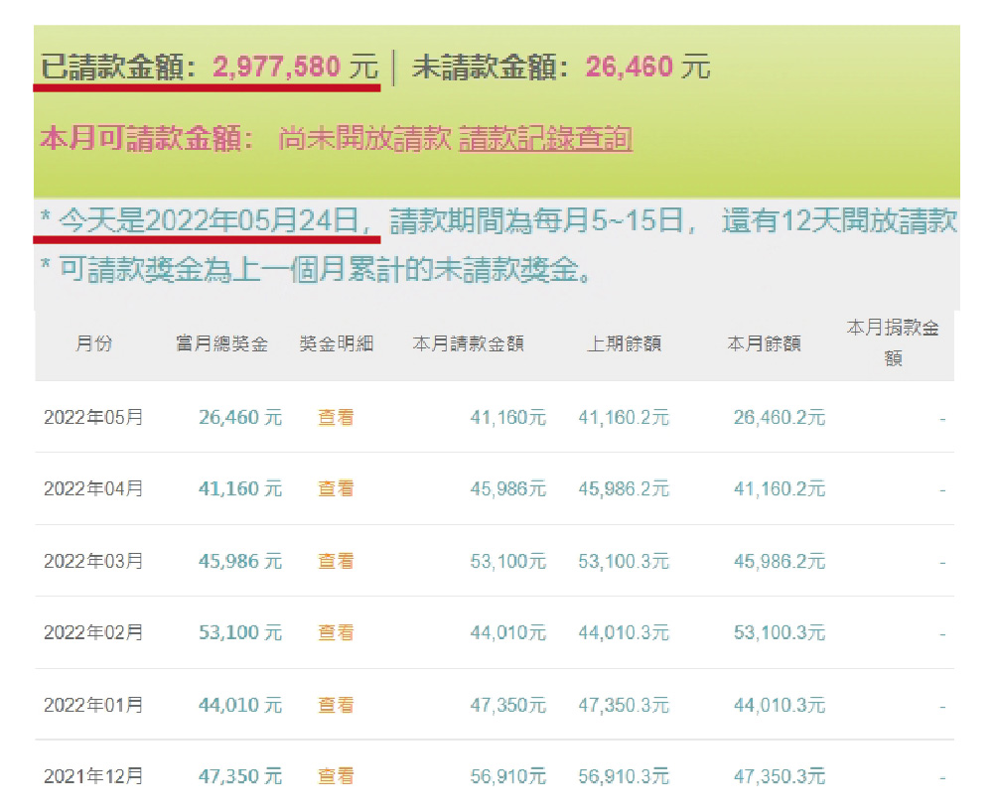Viewport: 994px width, 811px height.
Task: Click the 56,910元 request amount for 2021年12月
Action: pos(507,776)
